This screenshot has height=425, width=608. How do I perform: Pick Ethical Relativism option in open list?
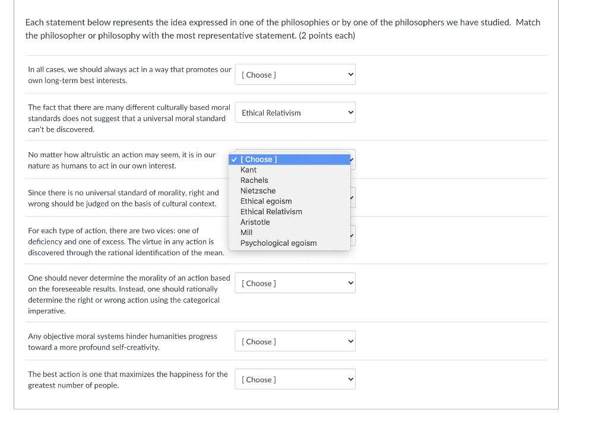click(x=271, y=211)
